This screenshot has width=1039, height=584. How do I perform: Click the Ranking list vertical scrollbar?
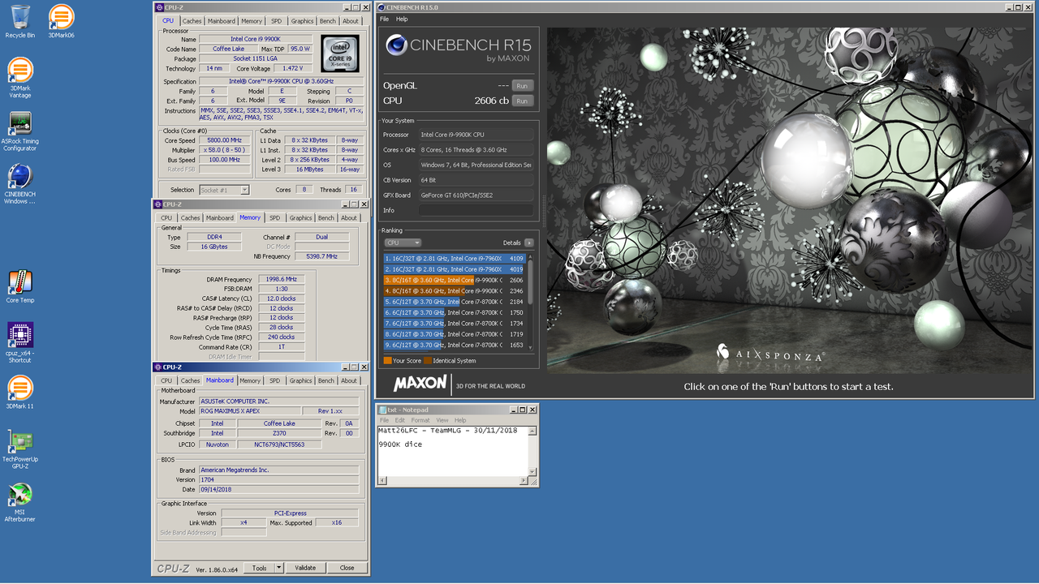point(531,301)
